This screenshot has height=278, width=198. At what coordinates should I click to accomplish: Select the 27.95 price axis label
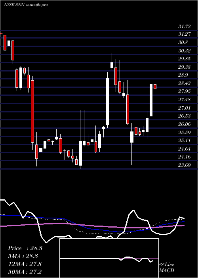click(185, 91)
